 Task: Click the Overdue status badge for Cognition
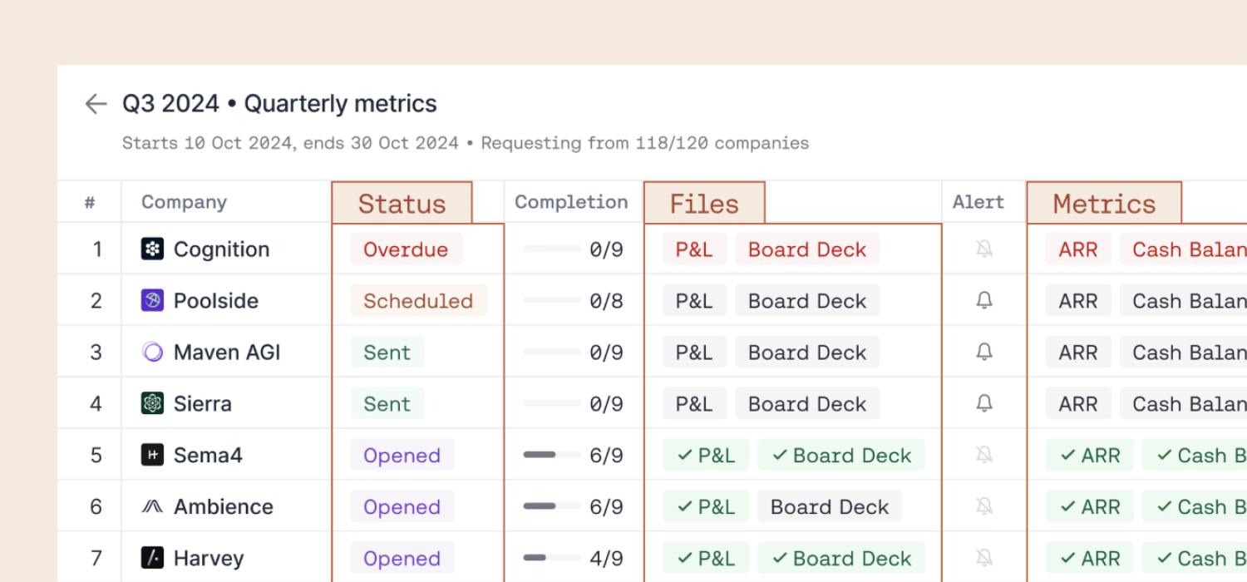coord(406,249)
